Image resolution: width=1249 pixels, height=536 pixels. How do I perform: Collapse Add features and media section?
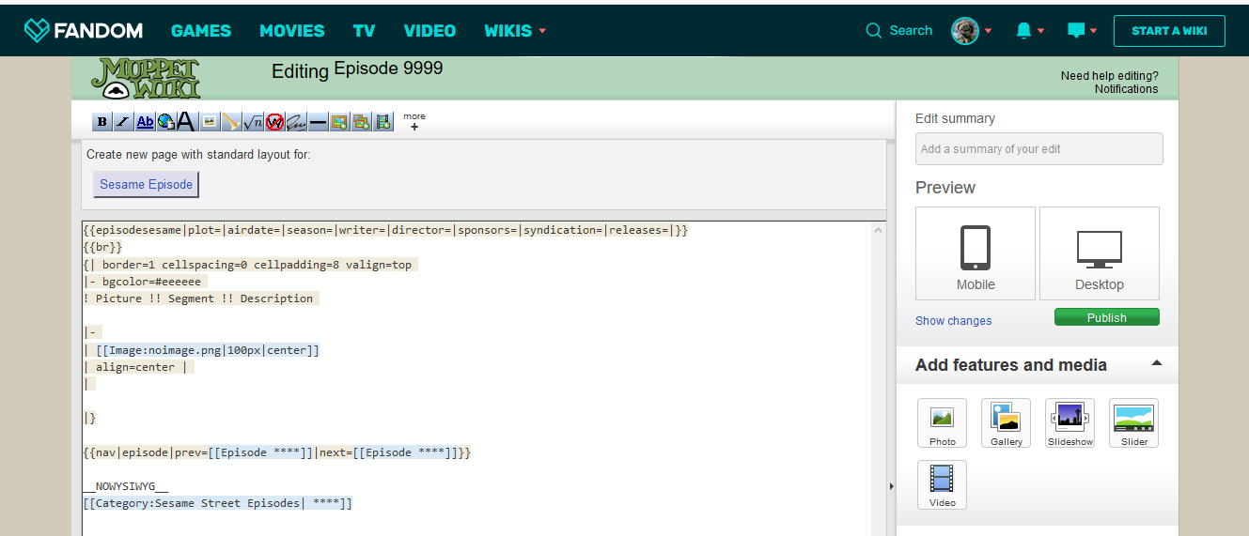(1157, 363)
